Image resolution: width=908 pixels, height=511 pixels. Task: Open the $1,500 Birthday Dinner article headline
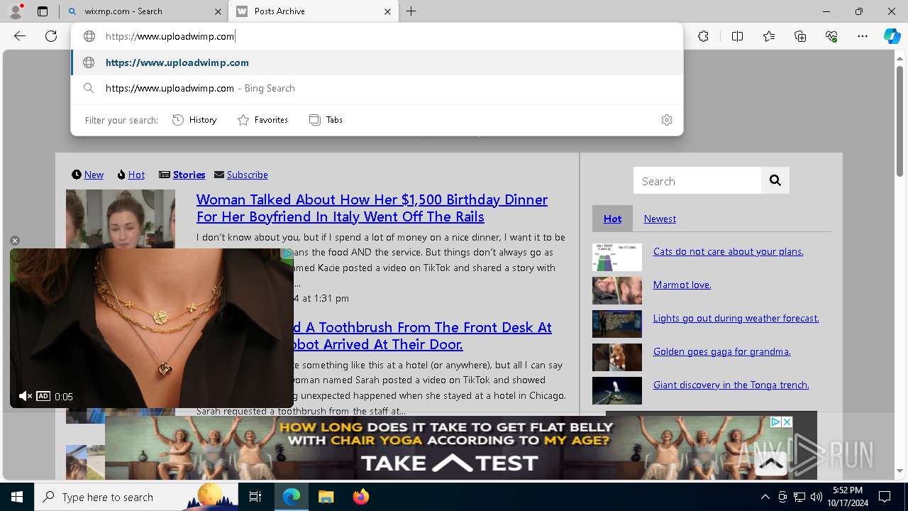pos(372,208)
